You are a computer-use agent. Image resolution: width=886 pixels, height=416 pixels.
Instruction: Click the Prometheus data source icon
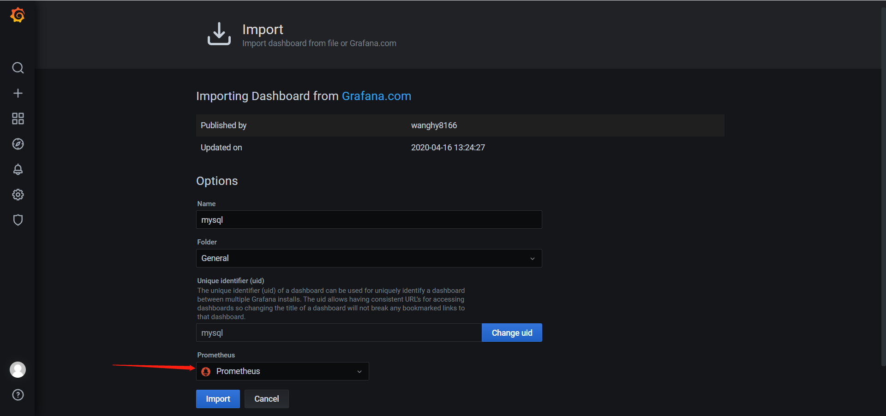pos(206,371)
